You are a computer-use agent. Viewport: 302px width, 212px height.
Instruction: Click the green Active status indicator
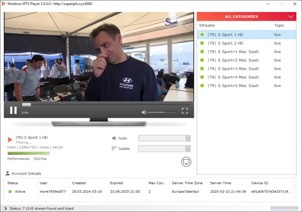pos(10,191)
